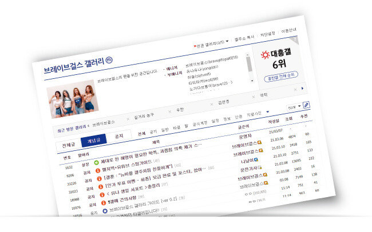372x232 pixels.
Task: Click the 흥한갤 전체 순위 button
Action: point(281,77)
